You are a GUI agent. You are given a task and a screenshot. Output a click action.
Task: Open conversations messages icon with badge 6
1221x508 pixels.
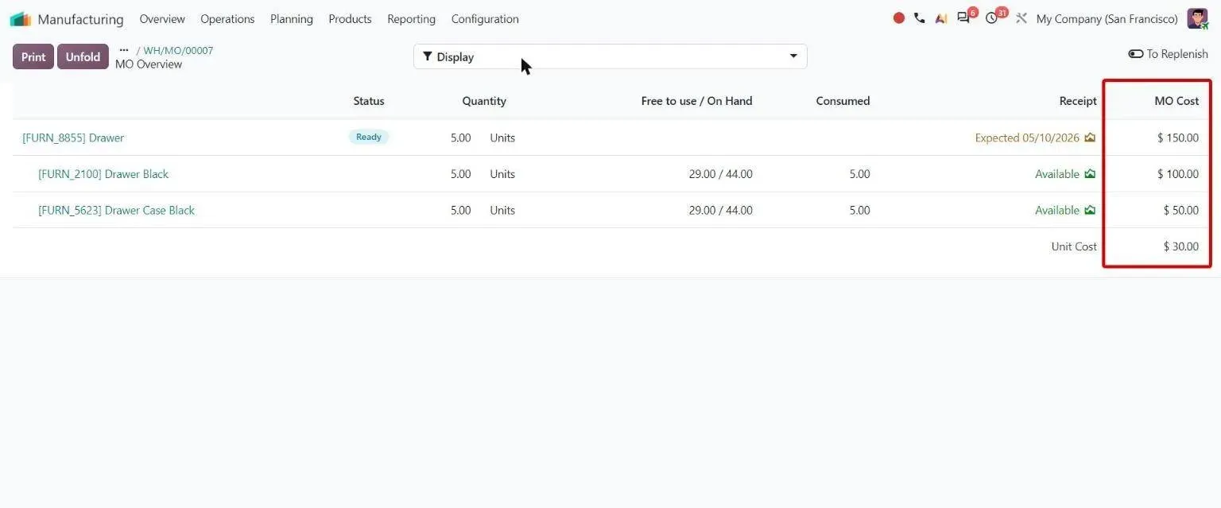click(964, 18)
